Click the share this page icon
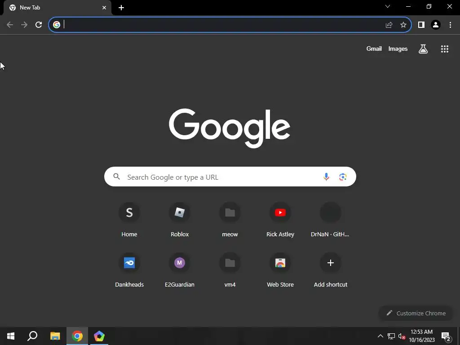 (389, 25)
